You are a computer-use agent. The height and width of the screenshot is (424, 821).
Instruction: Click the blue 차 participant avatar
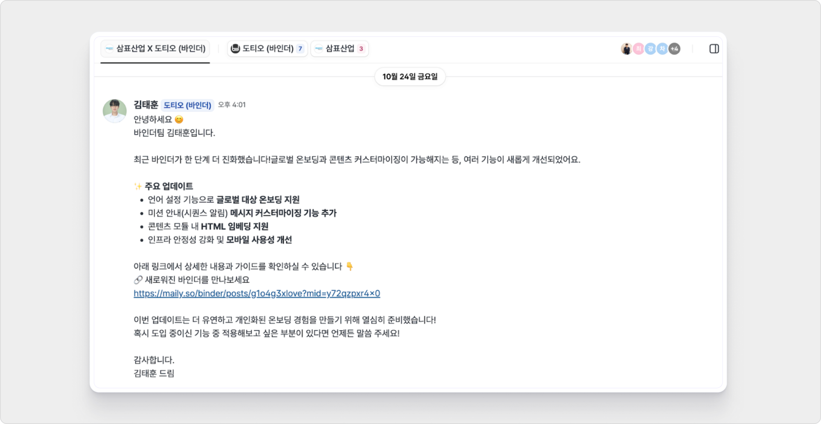tap(662, 49)
